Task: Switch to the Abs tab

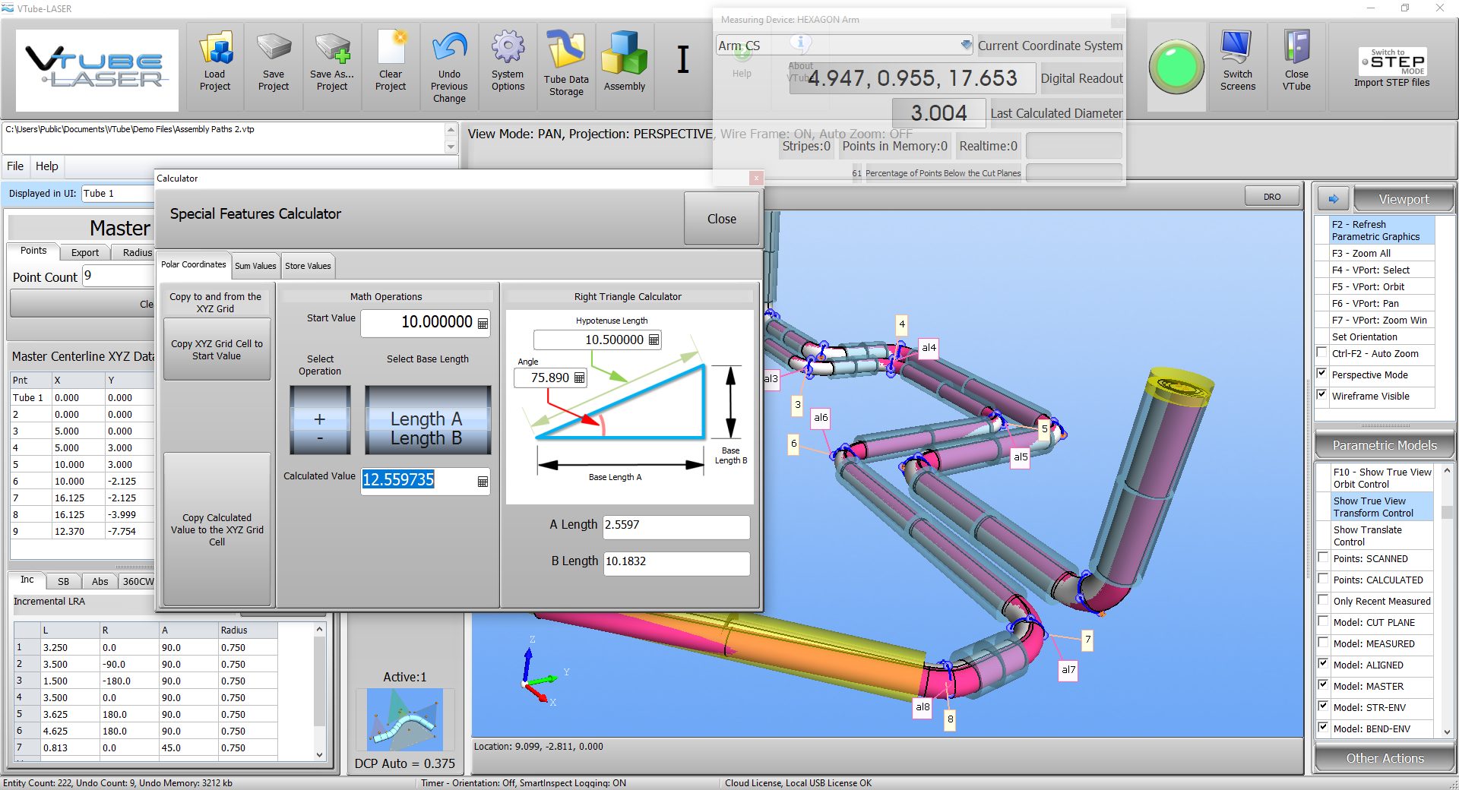Action: pos(100,581)
